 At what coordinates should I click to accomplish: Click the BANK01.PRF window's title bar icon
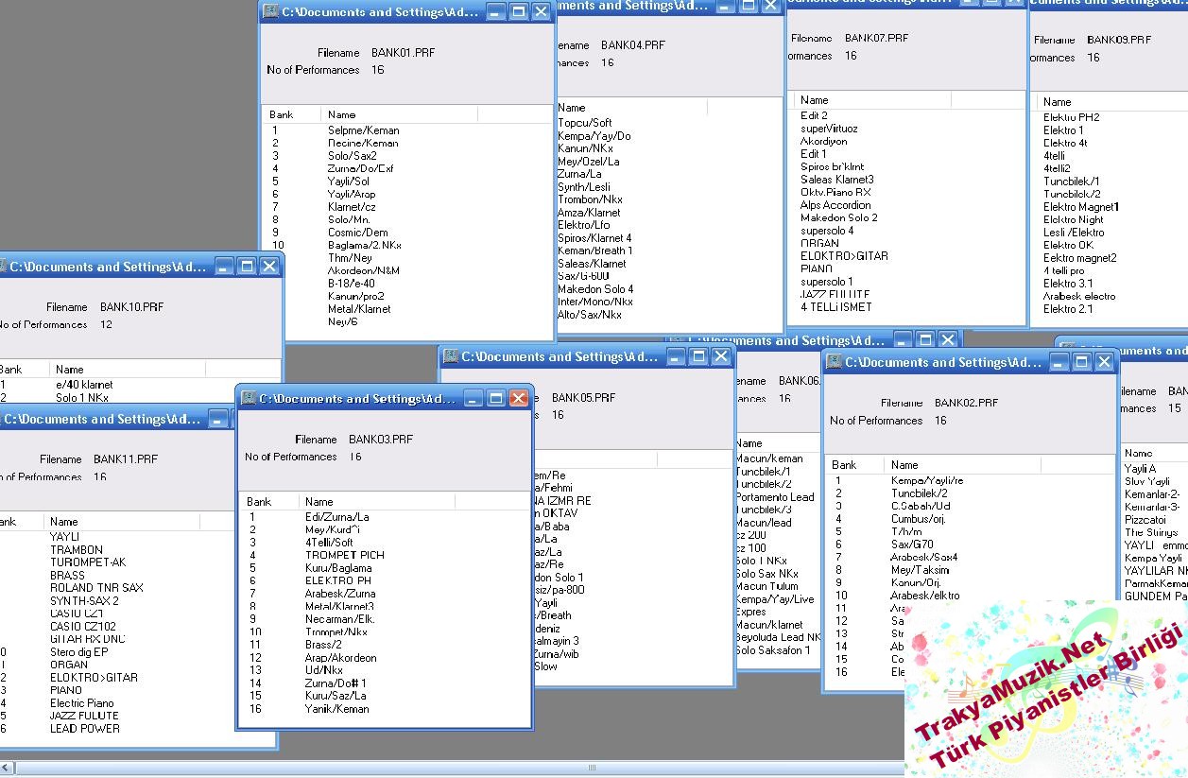click(x=270, y=12)
